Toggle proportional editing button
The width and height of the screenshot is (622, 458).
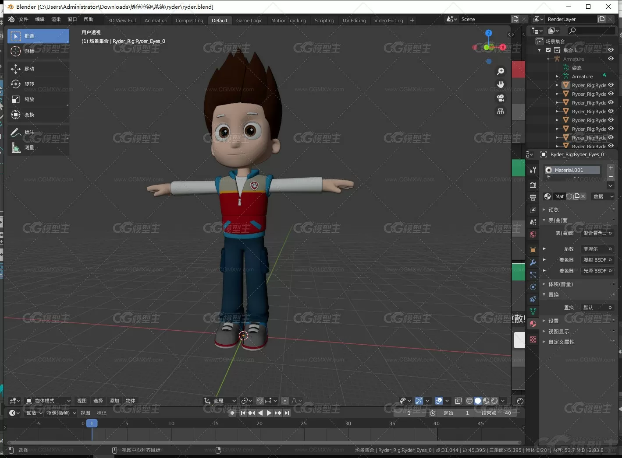tap(285, 401)
